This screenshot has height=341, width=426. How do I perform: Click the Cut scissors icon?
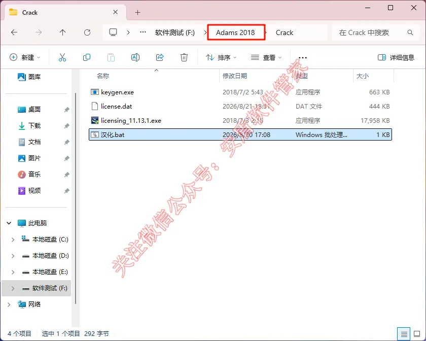tap(62, 57)
